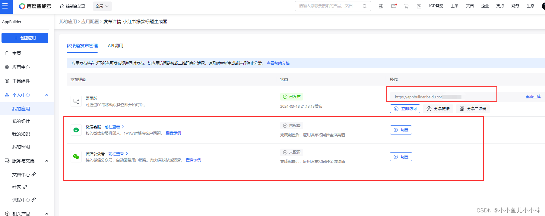Screen dimensions: 545x216
Task: Open the hamburger menu in the top bar
Action: pyautogui.click(x=5, y=6)
